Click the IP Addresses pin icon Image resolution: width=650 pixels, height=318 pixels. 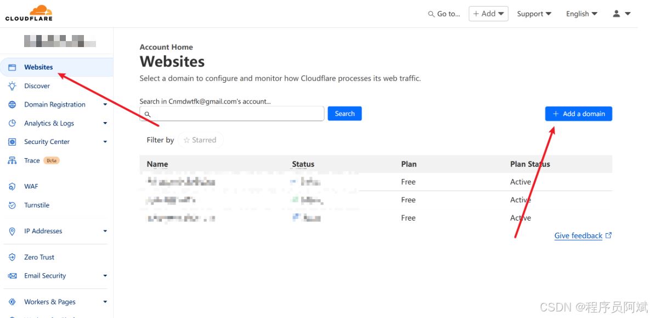[x=12, y=231]
